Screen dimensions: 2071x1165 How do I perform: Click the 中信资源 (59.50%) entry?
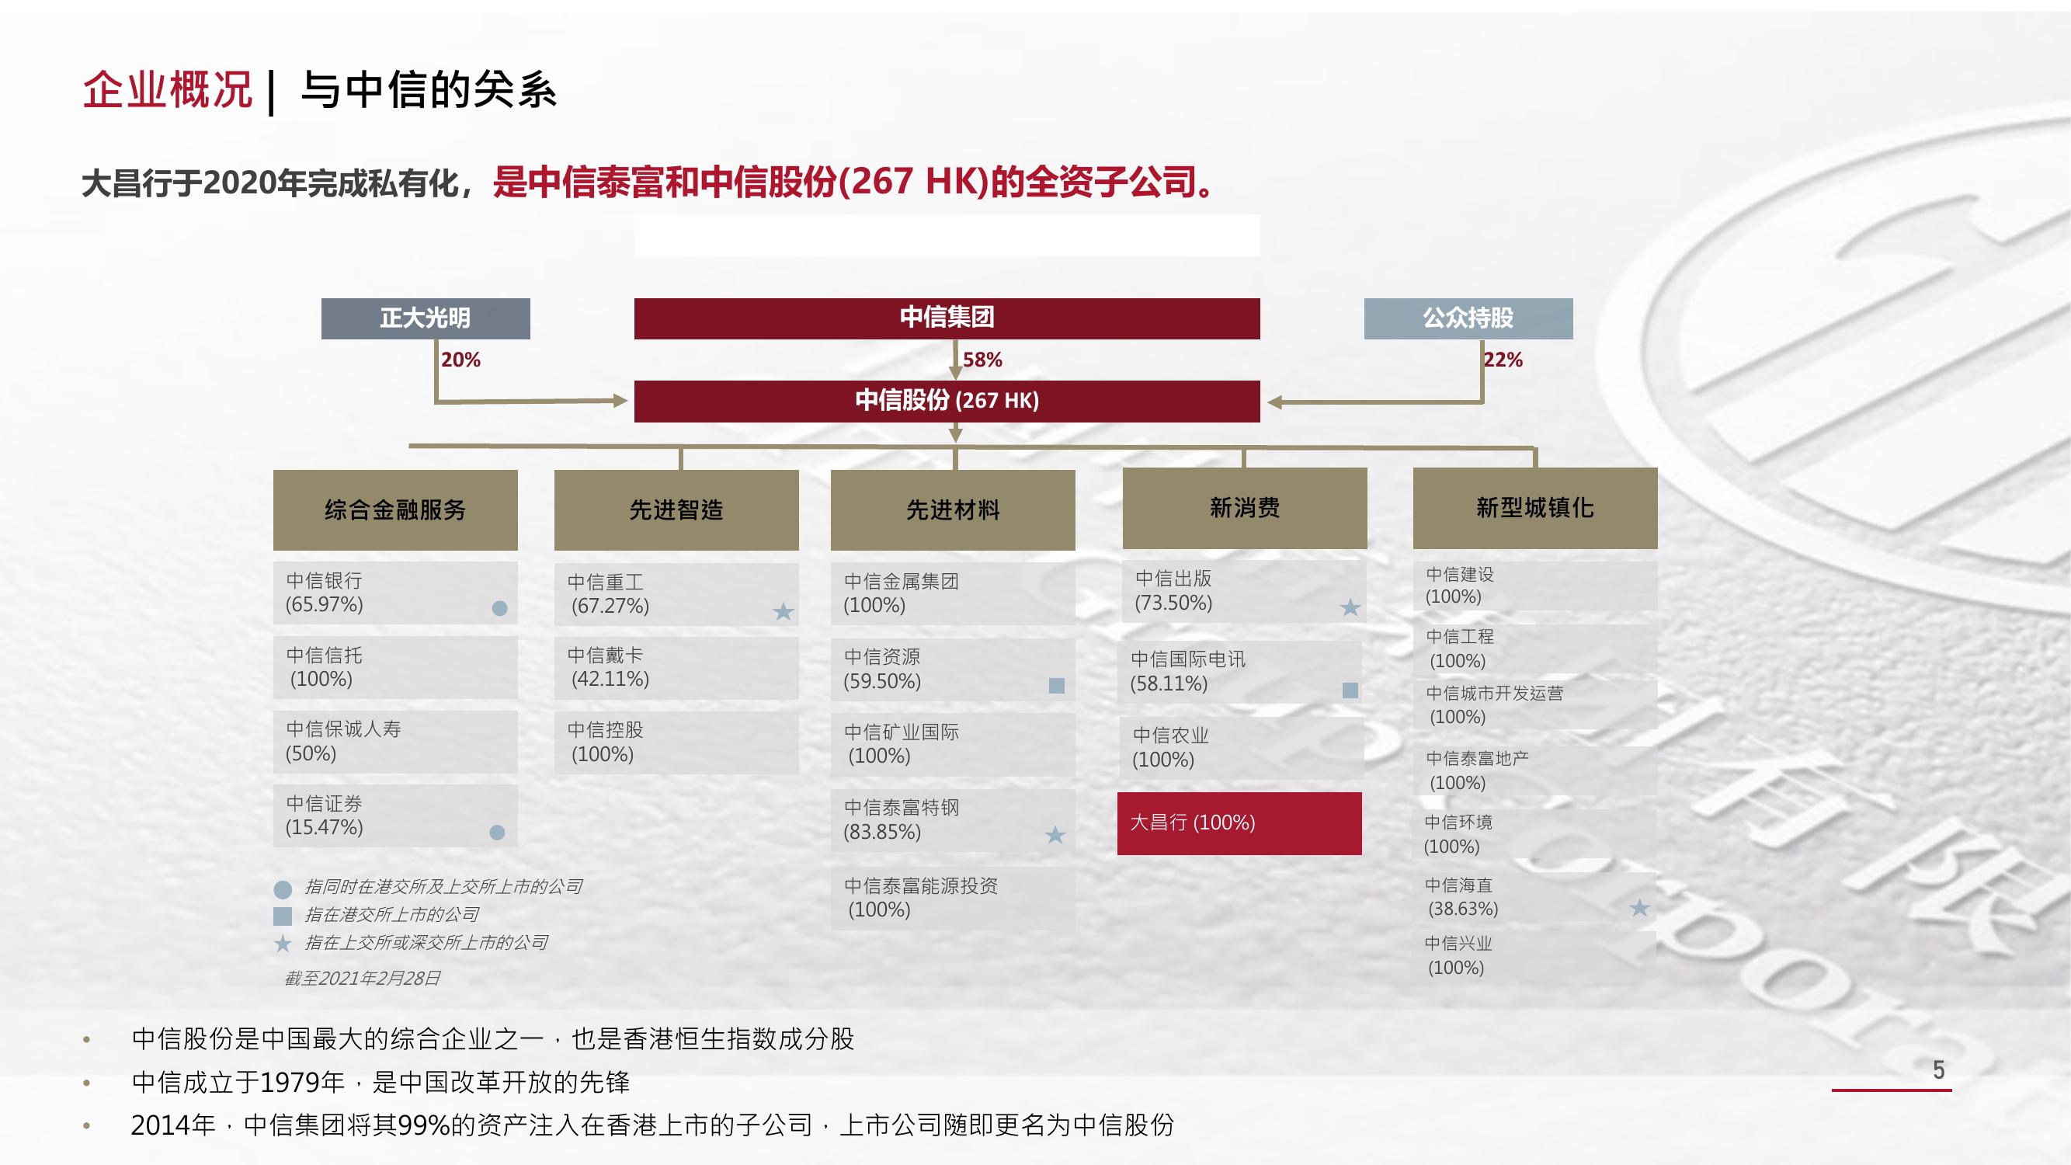coord(953,669)
